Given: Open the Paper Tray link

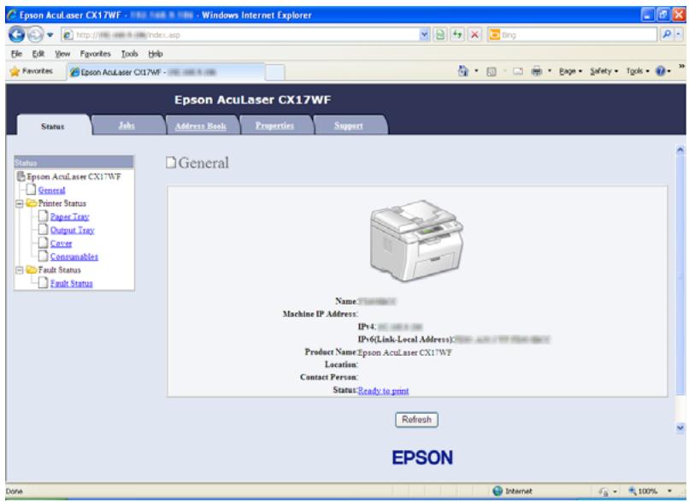Looking at the screenshot, I should point(69,216).
